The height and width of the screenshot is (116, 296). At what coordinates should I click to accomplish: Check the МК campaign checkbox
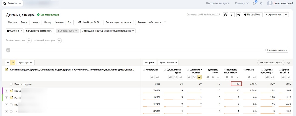[11, 105]
